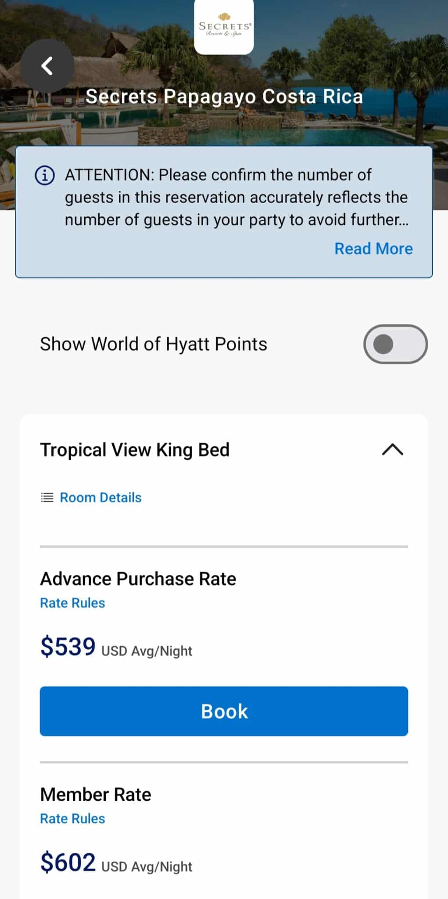The image size is (448, 899).
Task: View Rate Rules under Advance Purchase Rate
Action: point(72,603)
